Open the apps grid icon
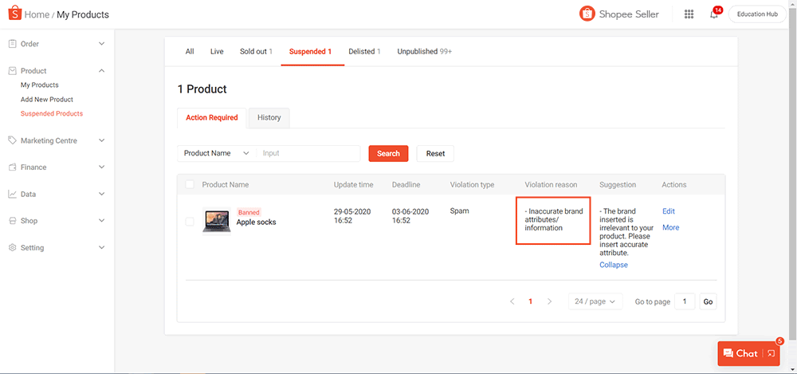This screenshot has width=797, height=374. click(689, 14)
